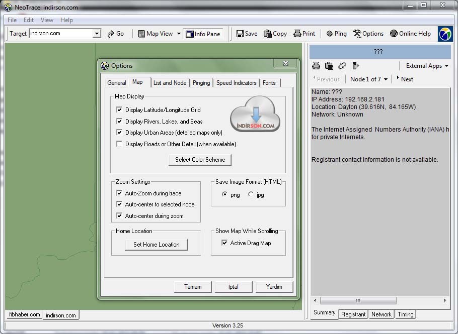Click the info pane scroll left arrow
The width and height of the screenshot is (458, 334).
pyautogui.click(x=315, y=300)
